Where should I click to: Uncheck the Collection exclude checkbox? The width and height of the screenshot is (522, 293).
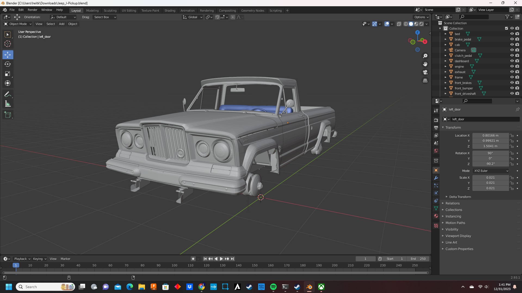pos(506,29)
